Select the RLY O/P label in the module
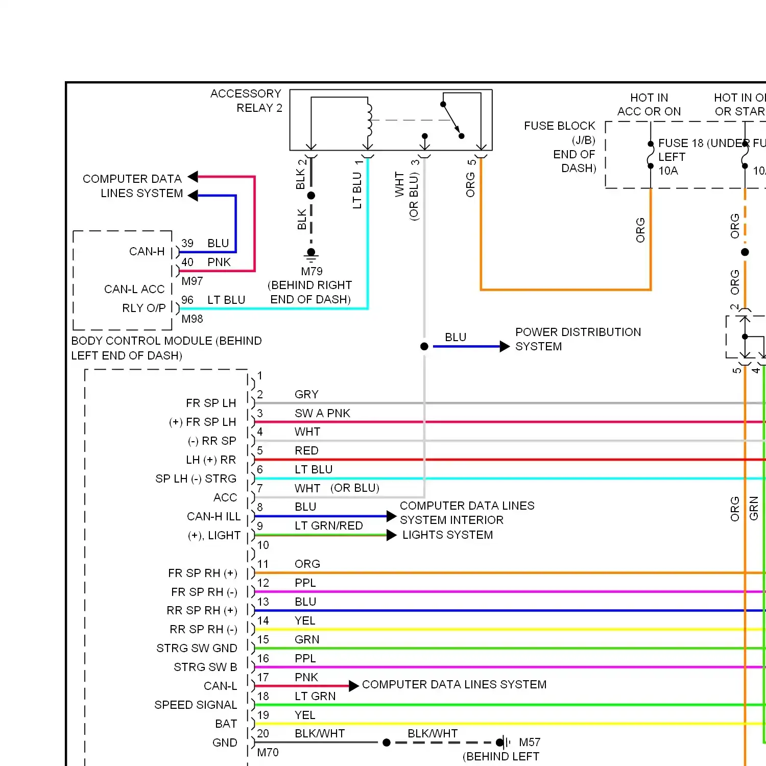 [144, 308]
